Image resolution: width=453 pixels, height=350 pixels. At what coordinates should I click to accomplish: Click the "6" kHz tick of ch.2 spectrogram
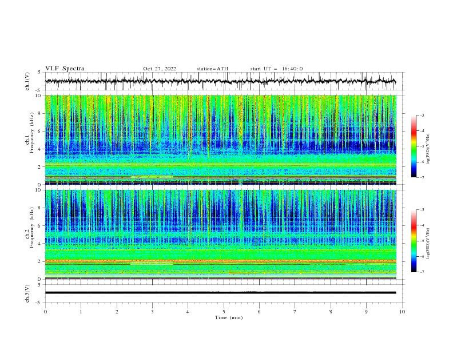click(x=40, y=226)
